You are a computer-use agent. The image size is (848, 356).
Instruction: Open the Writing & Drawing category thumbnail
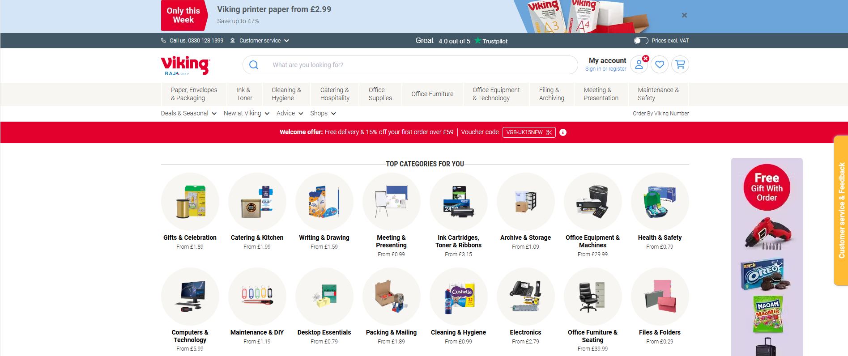(x=324, y=202)
